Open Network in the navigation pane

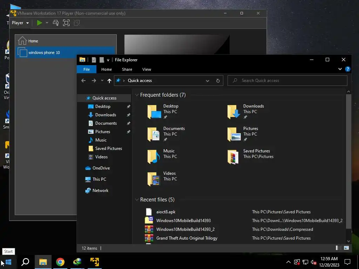pyautogui.click(x=100, y=190)
